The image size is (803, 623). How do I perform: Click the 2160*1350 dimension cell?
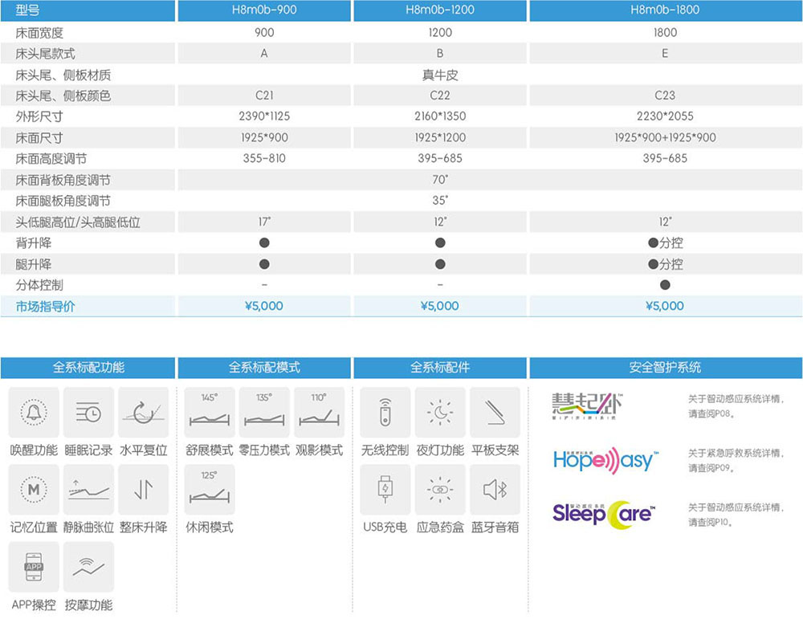coord(440,116)
